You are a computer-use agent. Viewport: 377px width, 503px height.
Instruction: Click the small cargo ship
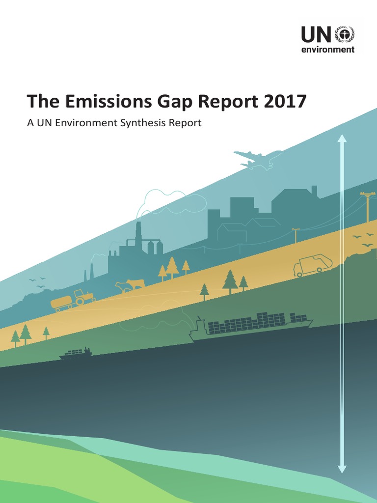click(76, 353)
